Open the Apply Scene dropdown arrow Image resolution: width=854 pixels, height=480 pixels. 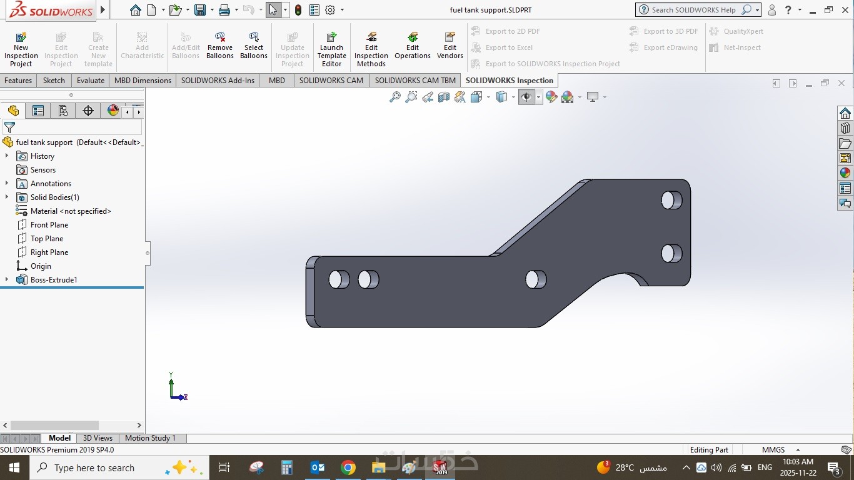(580, 97)
